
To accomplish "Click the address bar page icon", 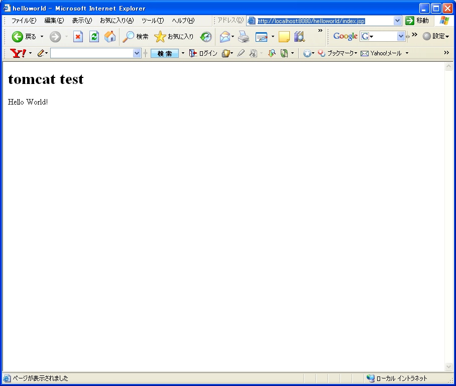I will point(252,21).
